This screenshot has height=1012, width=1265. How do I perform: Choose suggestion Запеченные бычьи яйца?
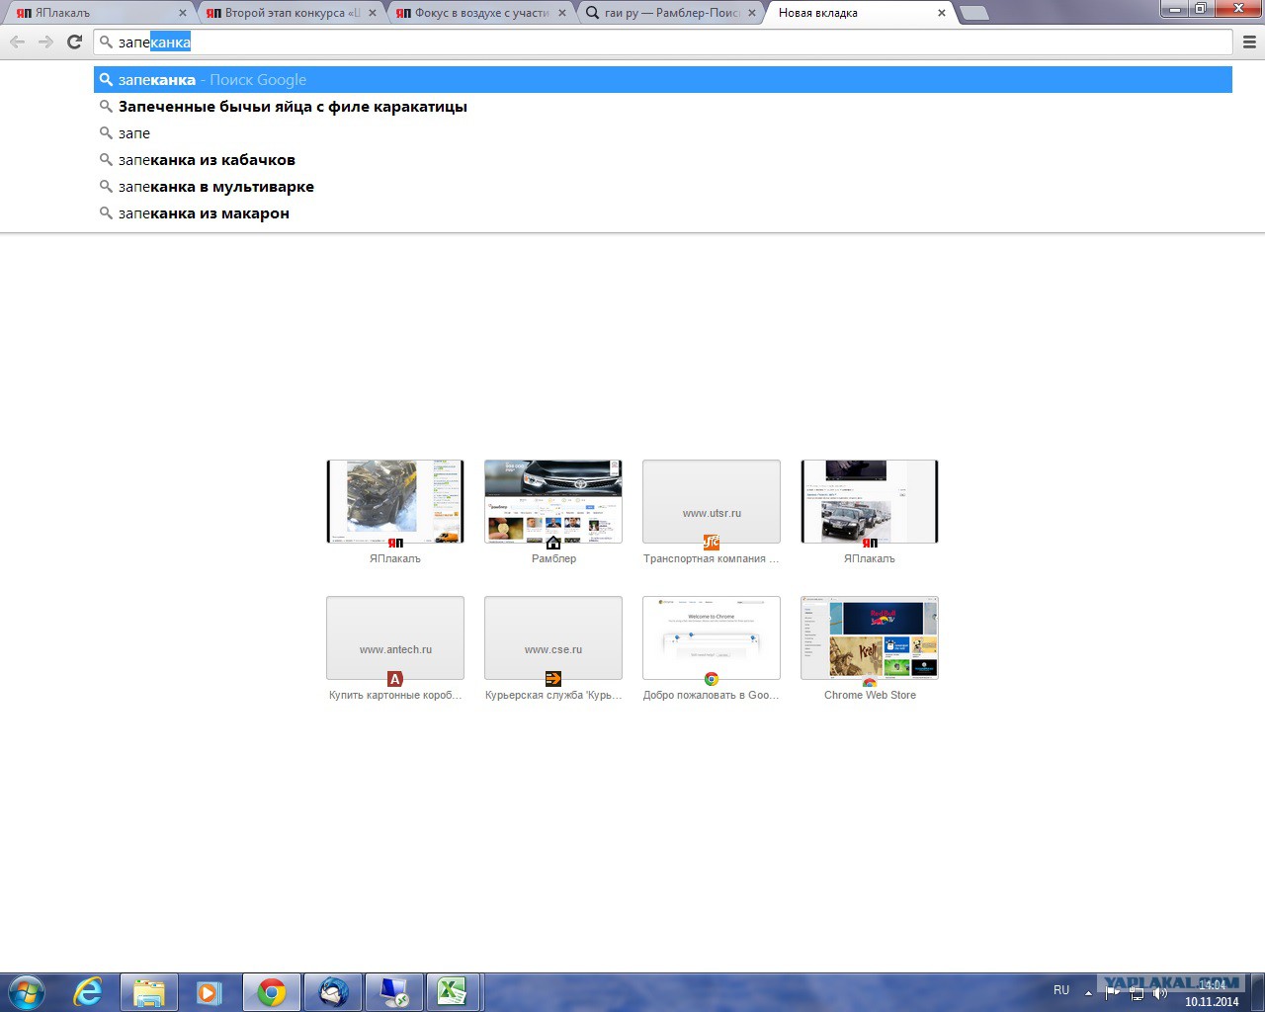663,107
